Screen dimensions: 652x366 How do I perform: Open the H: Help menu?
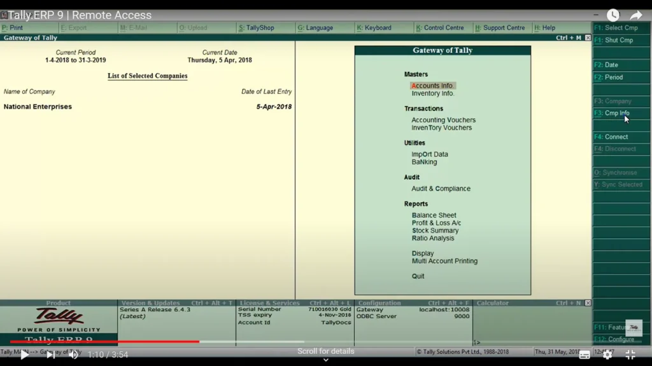coord(545,28)
